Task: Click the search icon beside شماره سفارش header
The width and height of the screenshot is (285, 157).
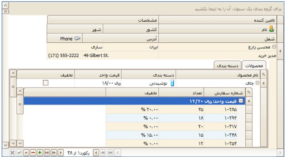Action: [x=249, y=92]
